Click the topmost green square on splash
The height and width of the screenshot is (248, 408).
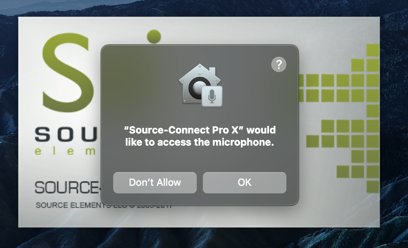[373, 50]
